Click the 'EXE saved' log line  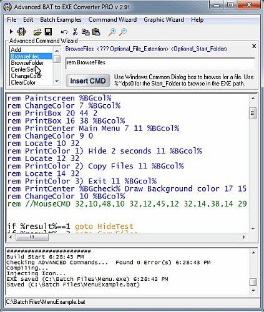pos(87,279)
